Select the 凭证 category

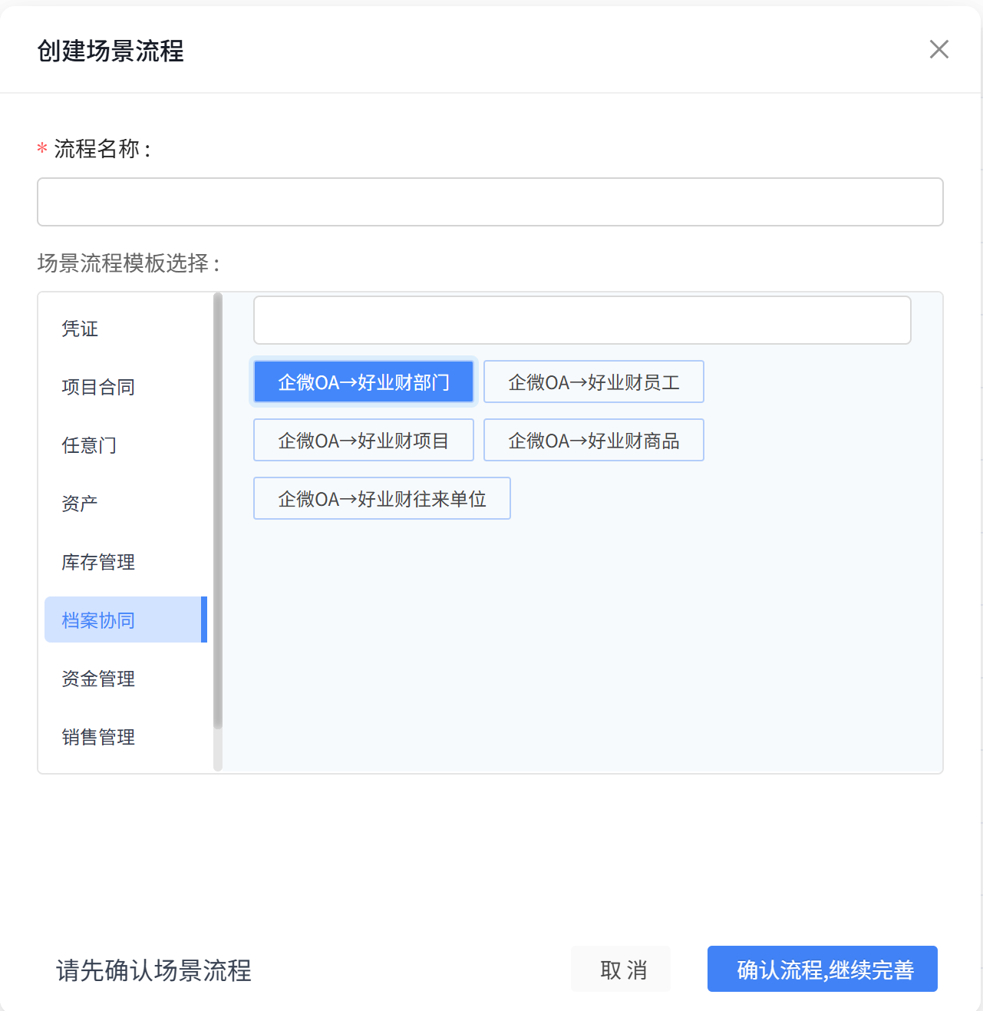(80, 329)
